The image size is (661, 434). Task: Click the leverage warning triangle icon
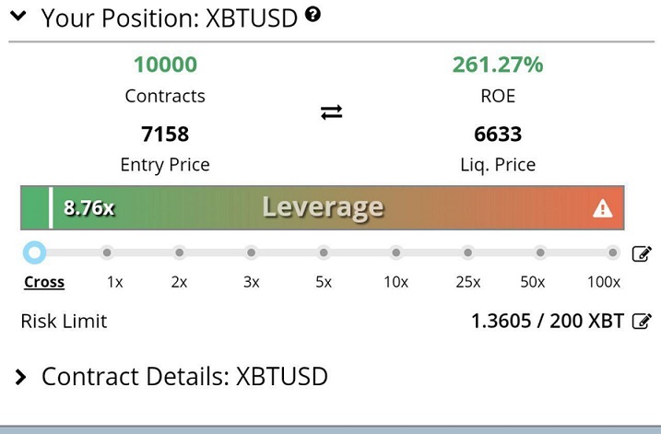[x=602, y=208]
